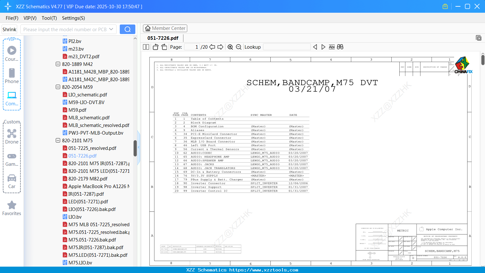Open M75.051-7226.bak.pdf file
Image resolution: width=485 pixels, height=273 pixels.
[92, 240]
